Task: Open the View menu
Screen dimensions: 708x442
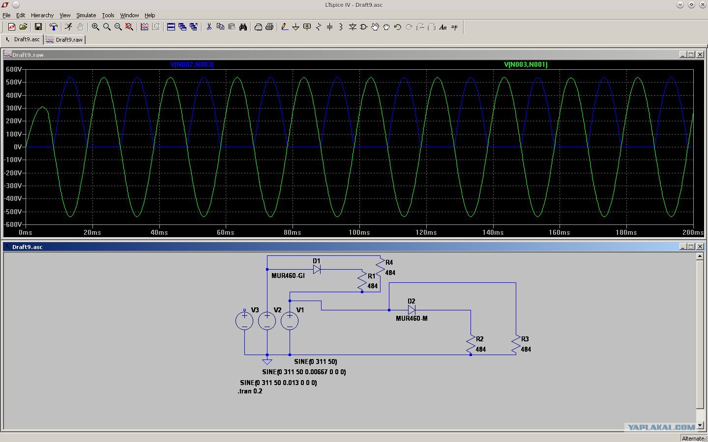Action: pos(65,15)
